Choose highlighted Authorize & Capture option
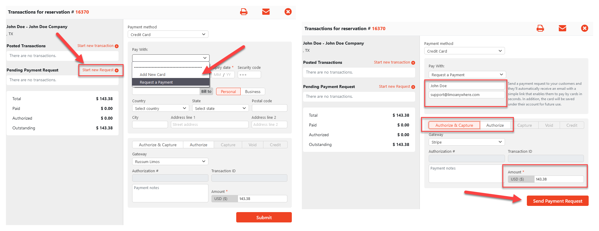The width and height of the screenshot is (599, 231). (x=454, y=125)
